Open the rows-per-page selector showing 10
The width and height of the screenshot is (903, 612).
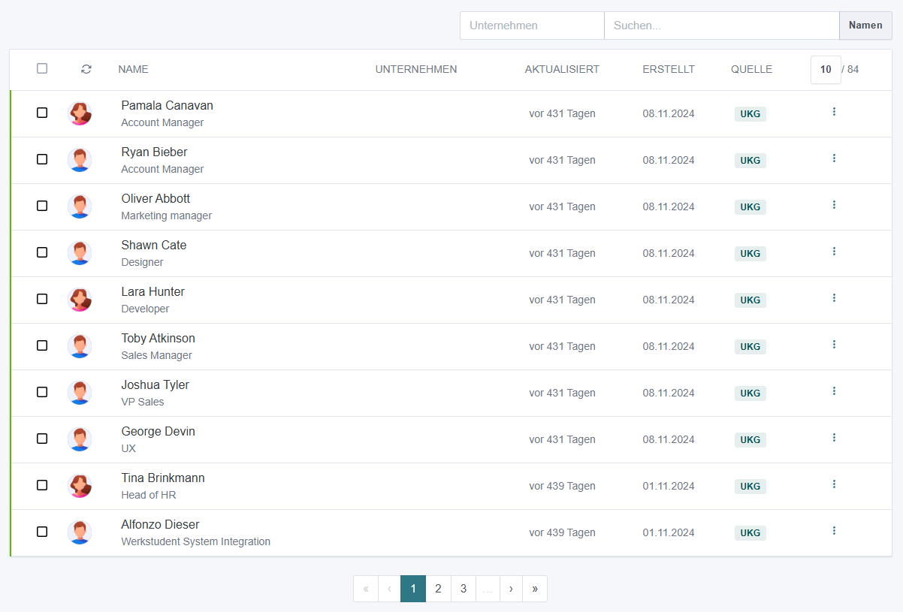tap(826, 70)
